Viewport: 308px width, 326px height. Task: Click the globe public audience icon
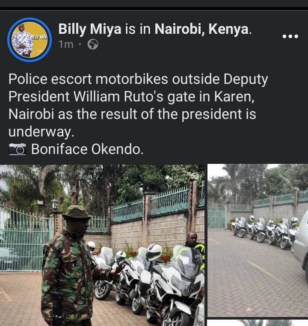click(x=93, y=44)
